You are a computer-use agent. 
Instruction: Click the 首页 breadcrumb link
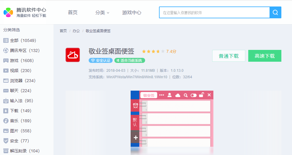pyautogui.click(x=63, y=31)
